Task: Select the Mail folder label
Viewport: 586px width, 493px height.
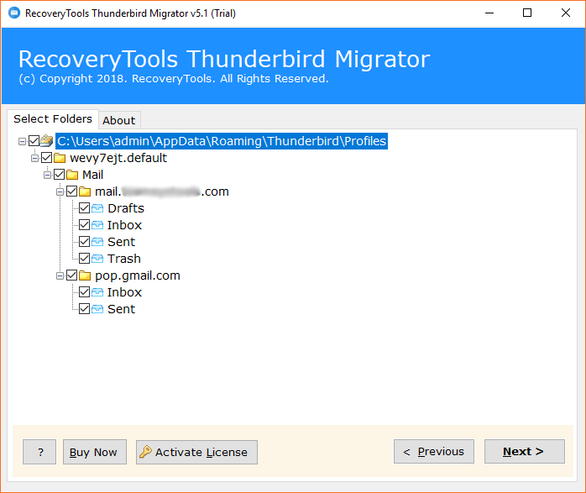Action: coord(92,175)
